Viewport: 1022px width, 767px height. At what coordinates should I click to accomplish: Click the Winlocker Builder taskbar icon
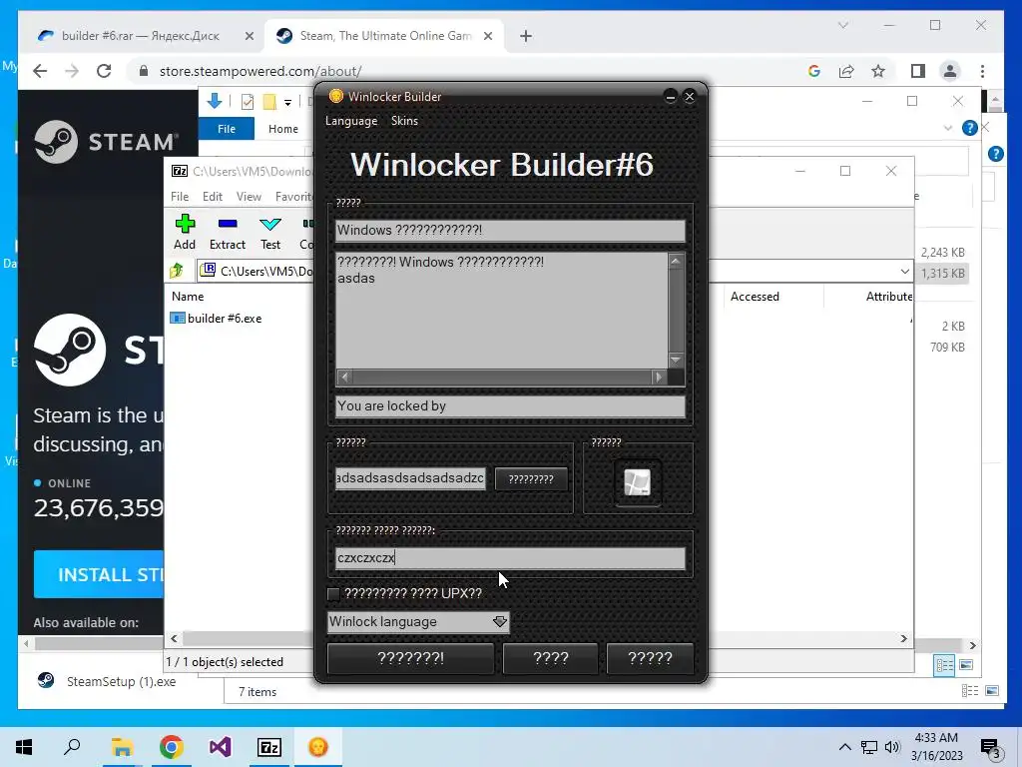tap(318, 747)
